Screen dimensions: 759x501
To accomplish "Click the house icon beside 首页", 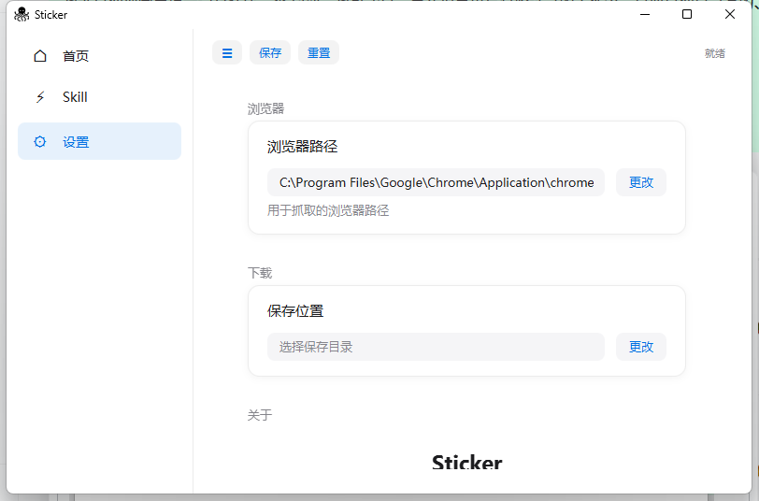I will coord(40,56).
